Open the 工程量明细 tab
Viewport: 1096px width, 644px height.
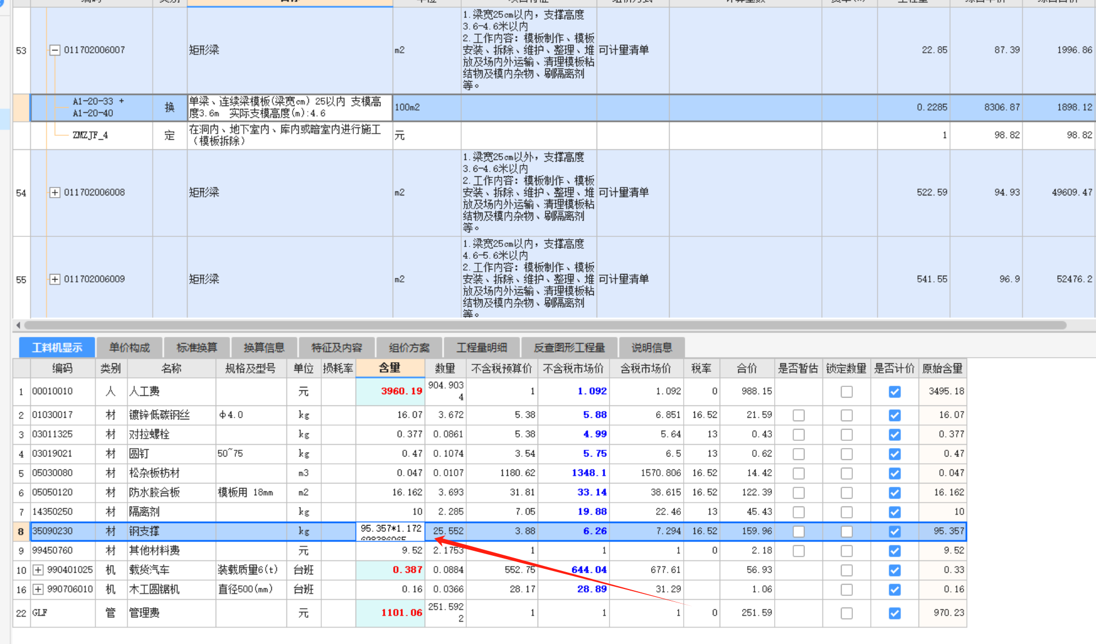coord(481,348)
